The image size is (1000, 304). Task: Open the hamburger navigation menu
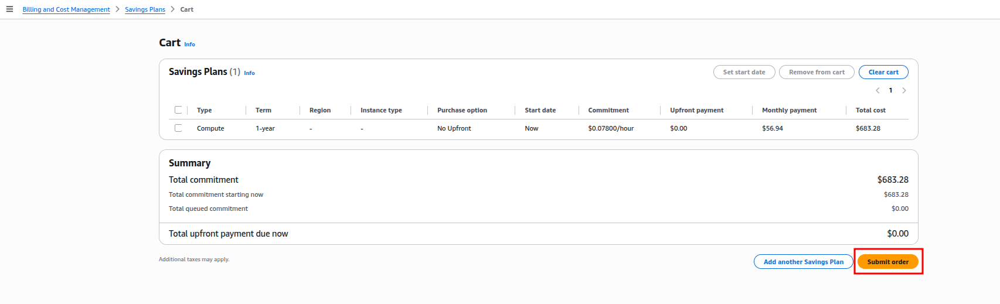tap(9, 9)
